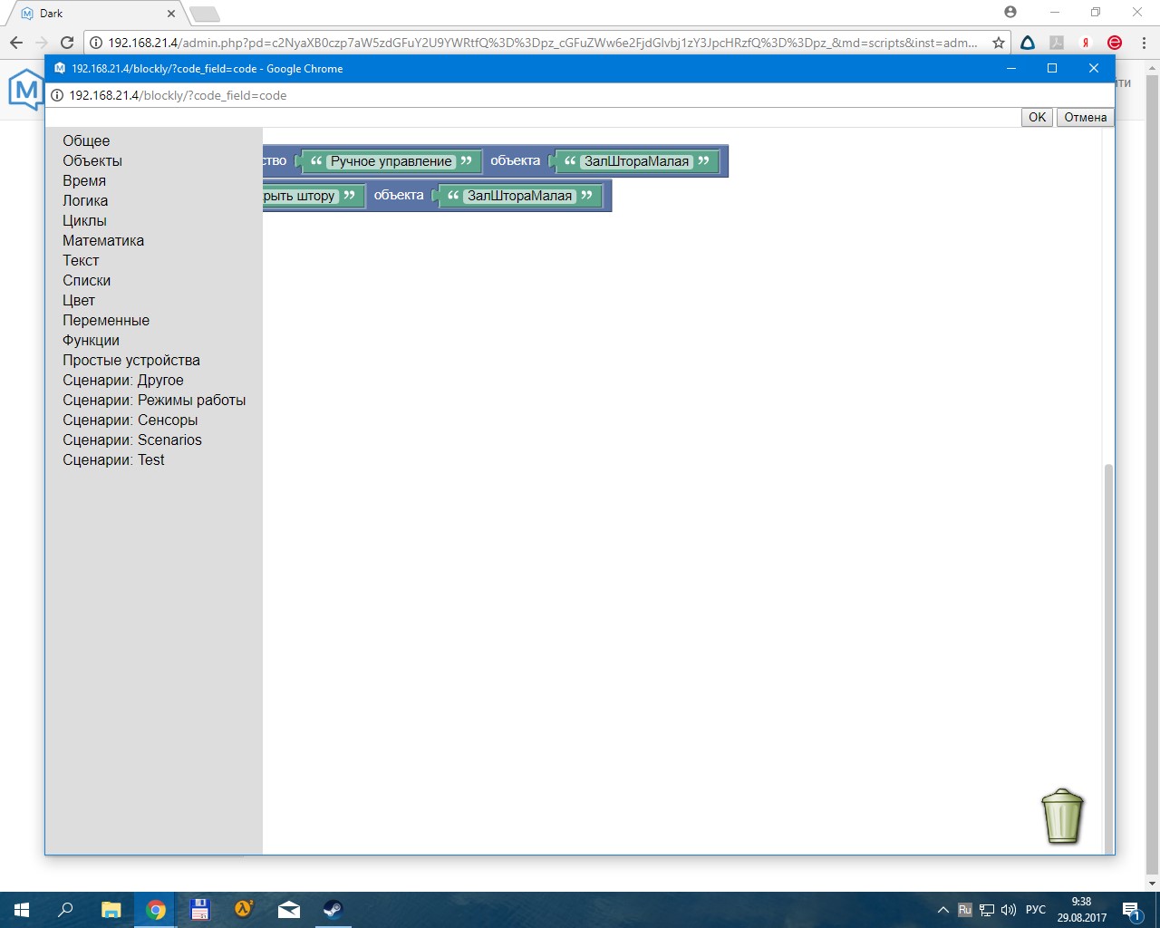Select the Время toolbox category
1160x928 pixels.
click(84, 180)
